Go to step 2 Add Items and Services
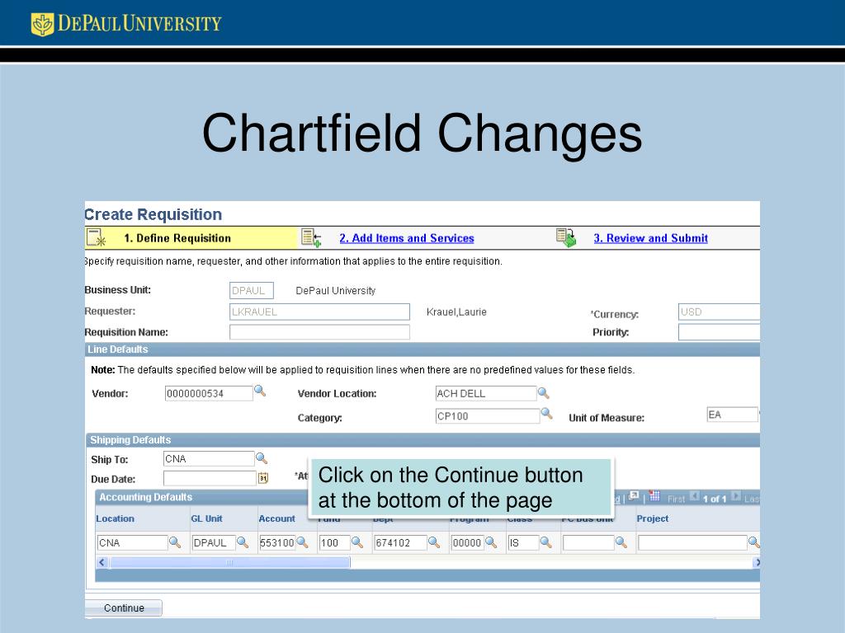The height and width of the screenshot is (633, 845). [x=406, y=238]
